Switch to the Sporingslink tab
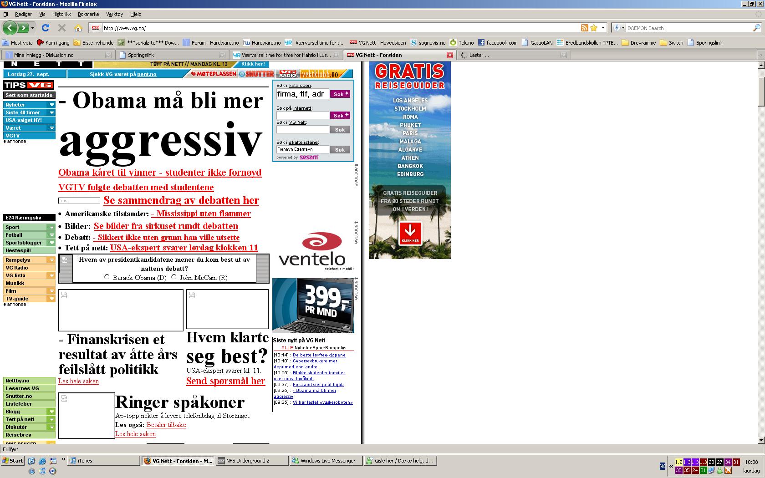Viewport: 765px width, 478px height. coord(172,55)
